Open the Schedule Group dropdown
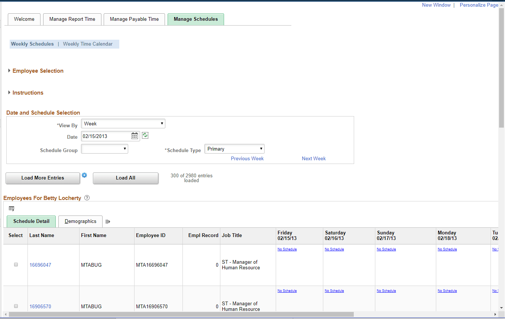Viewport: 505px width, 319px height. 104,148
